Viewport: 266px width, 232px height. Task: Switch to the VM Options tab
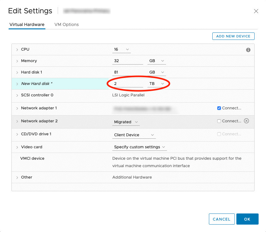[x=66, y=24]
